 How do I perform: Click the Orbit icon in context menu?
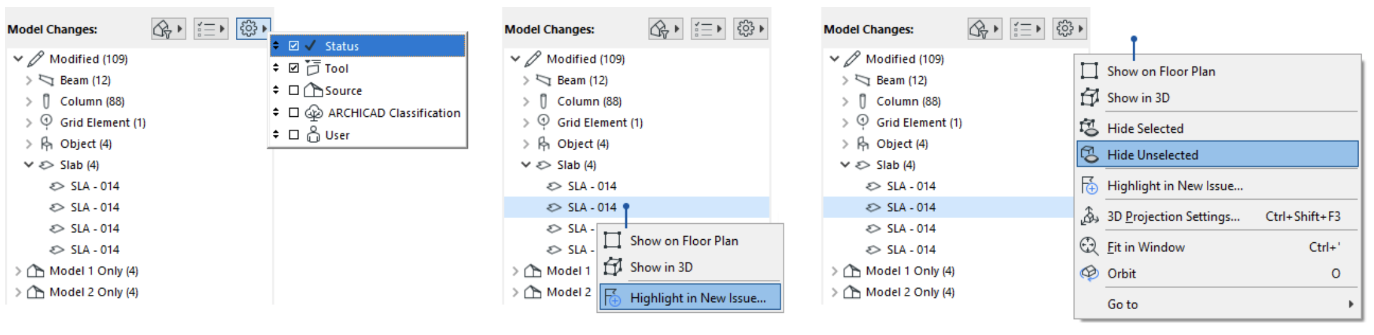pos(1089,273)
